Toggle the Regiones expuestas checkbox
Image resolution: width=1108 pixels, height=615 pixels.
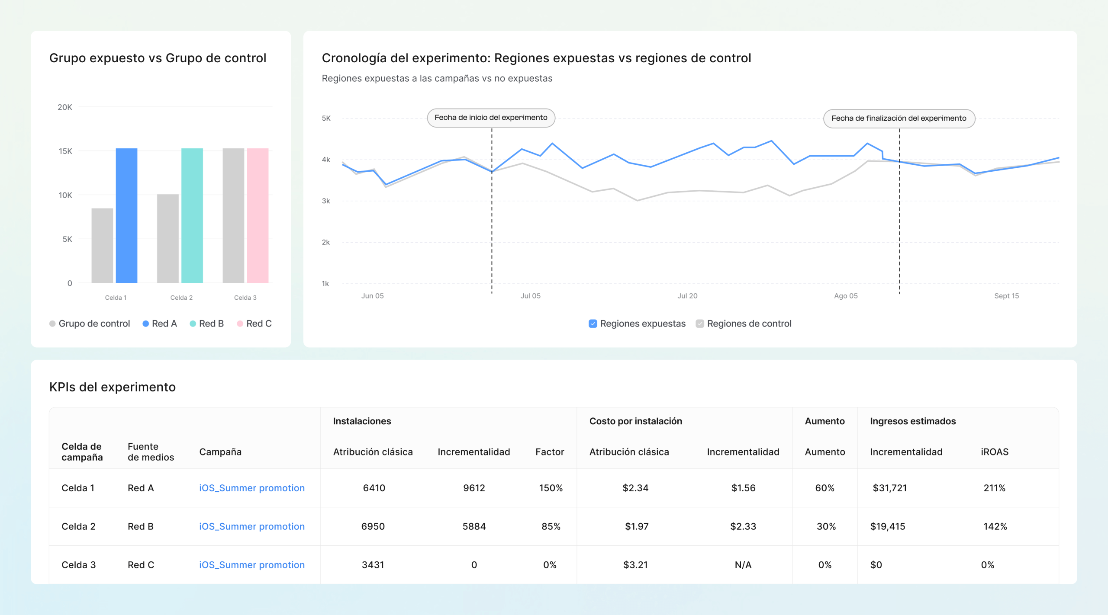[x=593, y=324]
